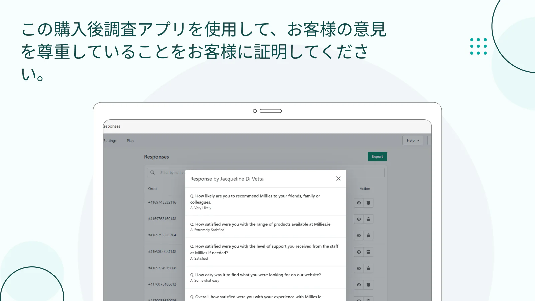Click the recommend Millies question text

(x=255, y=199)
